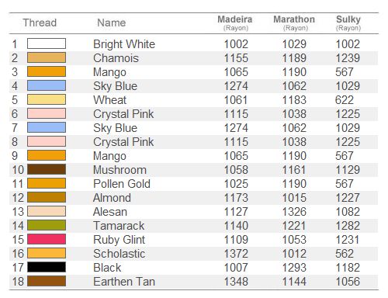Select the Black thread swatch
The height and width of the screenshot is (298, 388).
(47, 267)
